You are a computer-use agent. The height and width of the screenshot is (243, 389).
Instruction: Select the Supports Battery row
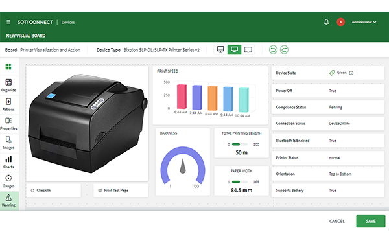(x=328, y=191)
